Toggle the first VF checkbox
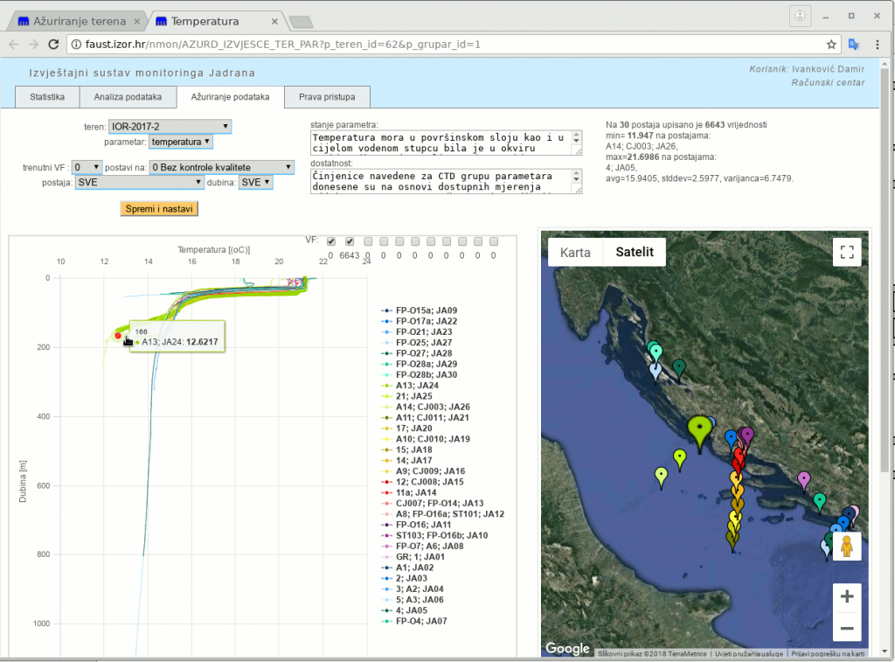The height and width of the screenshot is (662, 895). 331,241
